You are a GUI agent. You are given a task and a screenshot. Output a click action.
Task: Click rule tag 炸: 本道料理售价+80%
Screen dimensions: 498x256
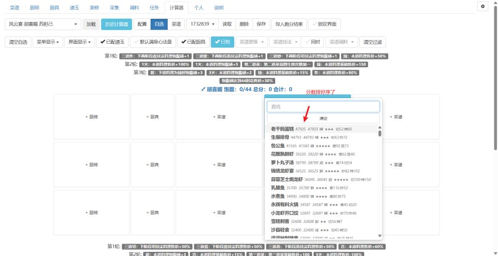pos(336,73)
